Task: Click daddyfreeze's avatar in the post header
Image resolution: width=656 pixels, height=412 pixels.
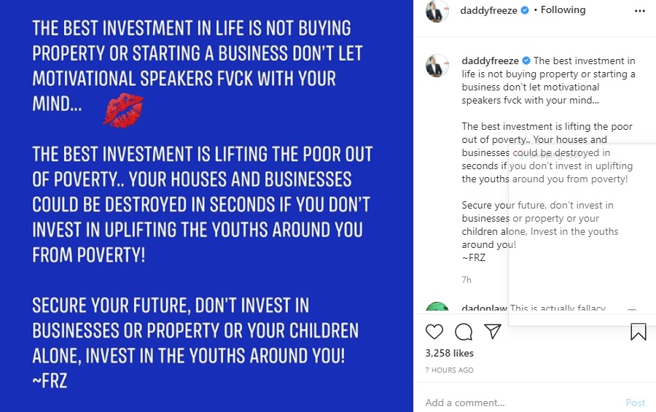Action: pos(437,11)
